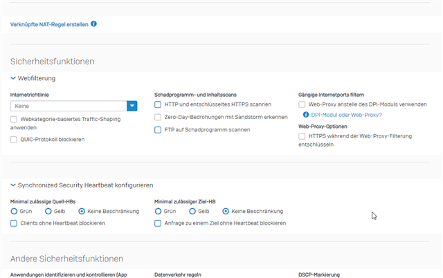Open Internetrichtlinie dropdown arrow
This screenshot has height=278, width=443.
(x=132, y=106)
